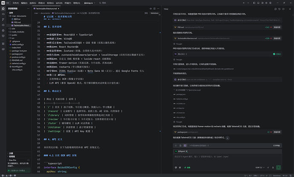The image size is (294, 177).
Task: Click the Markdown mode button in breadcrumb bar
Action: [x=155, y=13]
